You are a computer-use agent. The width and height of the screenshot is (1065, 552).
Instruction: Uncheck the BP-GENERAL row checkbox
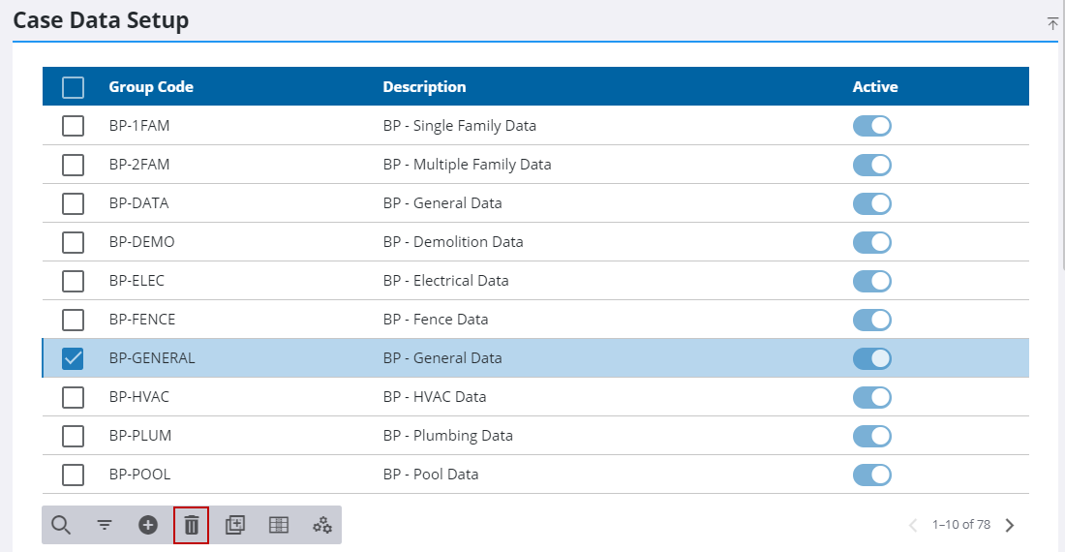(73, 357)
